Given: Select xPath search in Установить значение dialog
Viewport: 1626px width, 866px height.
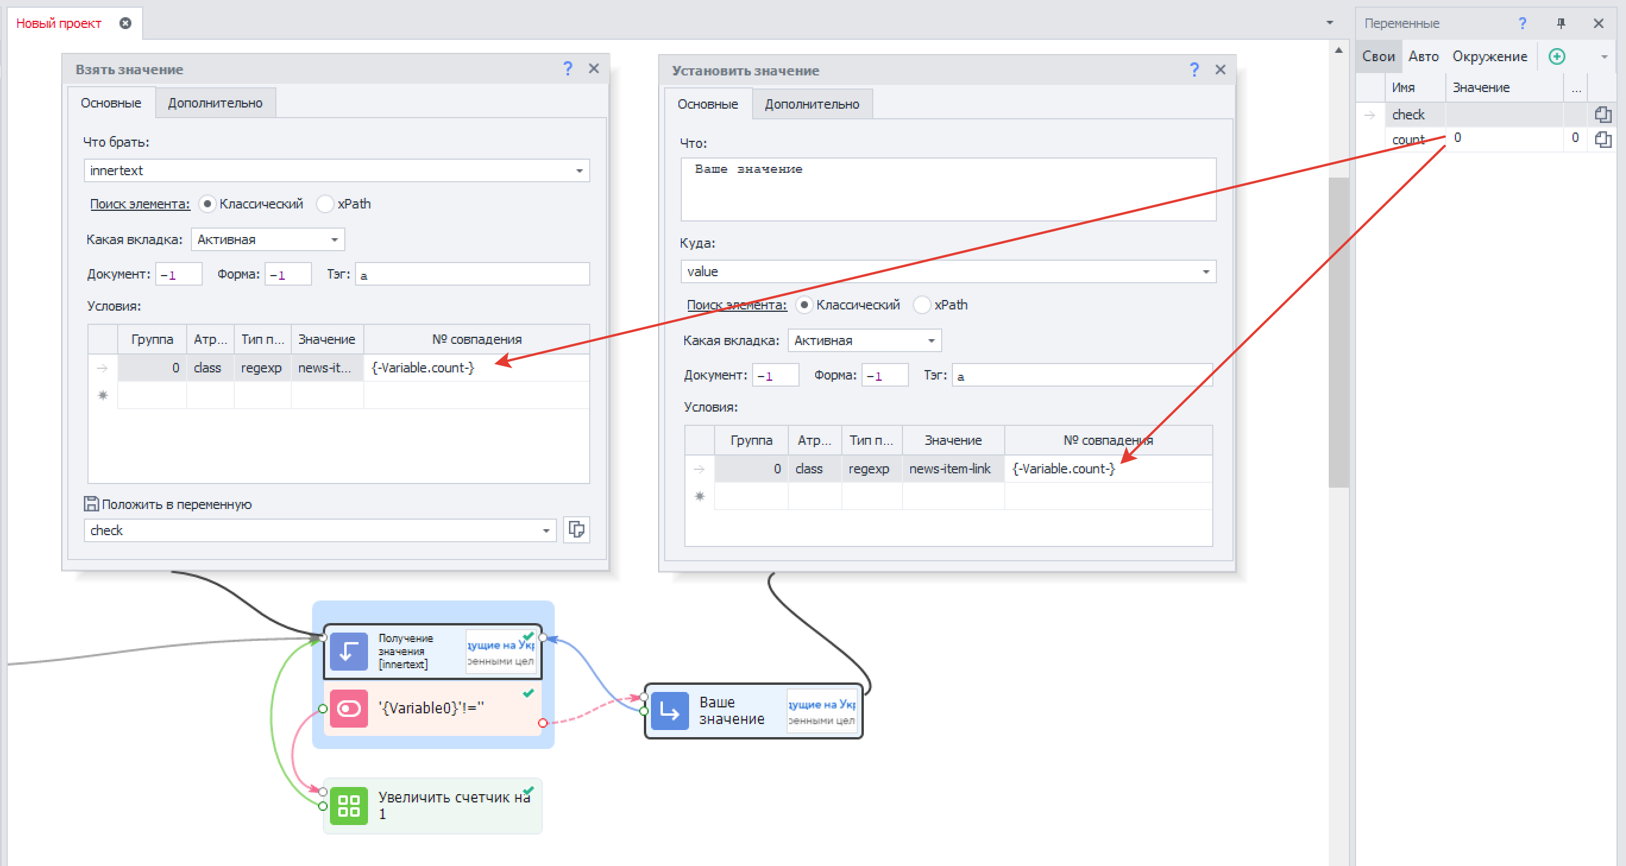Looking at the screenshot, I should pos(922,305).
